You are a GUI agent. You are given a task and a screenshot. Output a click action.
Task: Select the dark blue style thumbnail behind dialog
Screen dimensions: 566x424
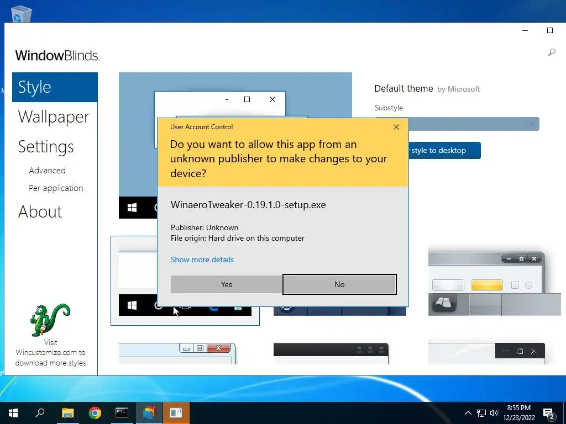(x=340, y=311)
